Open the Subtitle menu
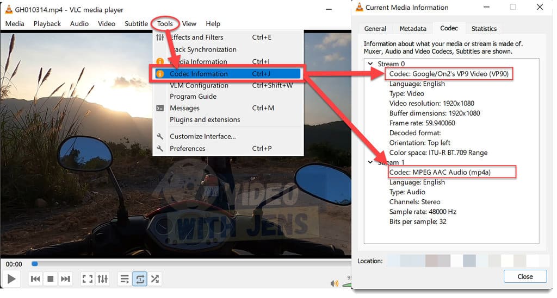The width and height of the screenshot is (557, 298). tap(136, 24)
